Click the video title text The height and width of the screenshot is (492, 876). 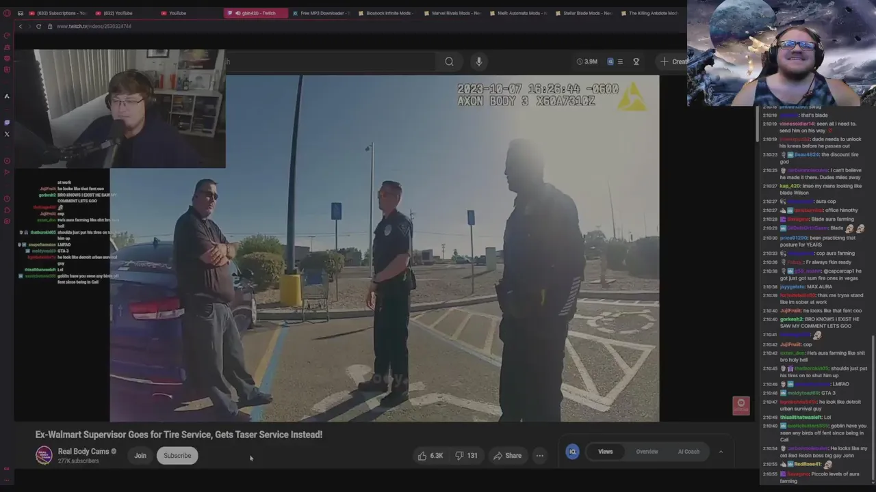(x=179, y=435)
